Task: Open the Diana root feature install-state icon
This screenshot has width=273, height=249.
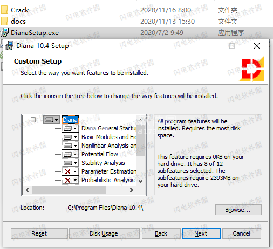Action: 52,120
